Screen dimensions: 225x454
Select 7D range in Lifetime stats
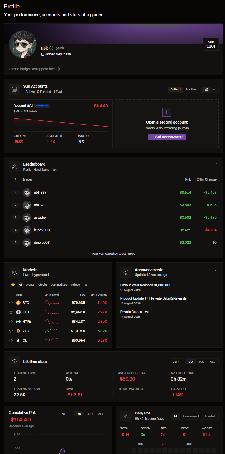pyautogui.click(x=191, y=362)
